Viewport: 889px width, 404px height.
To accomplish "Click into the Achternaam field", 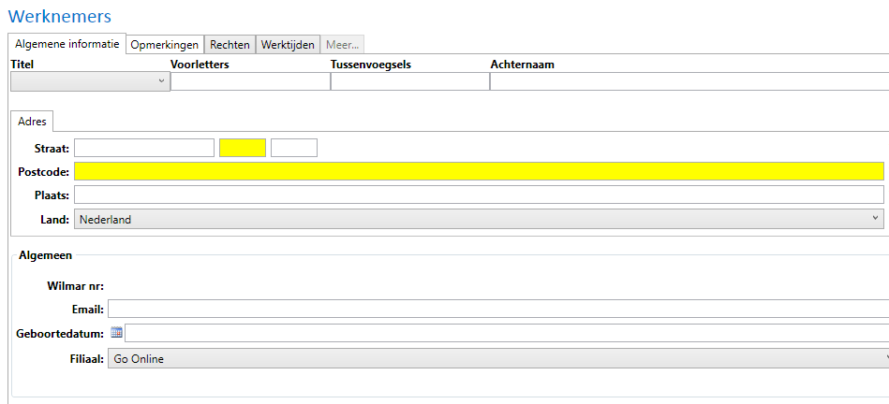I will 689,81.
